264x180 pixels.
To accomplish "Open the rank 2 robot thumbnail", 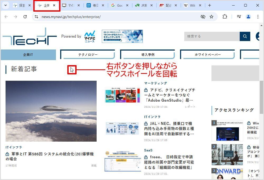I will 227,155.
